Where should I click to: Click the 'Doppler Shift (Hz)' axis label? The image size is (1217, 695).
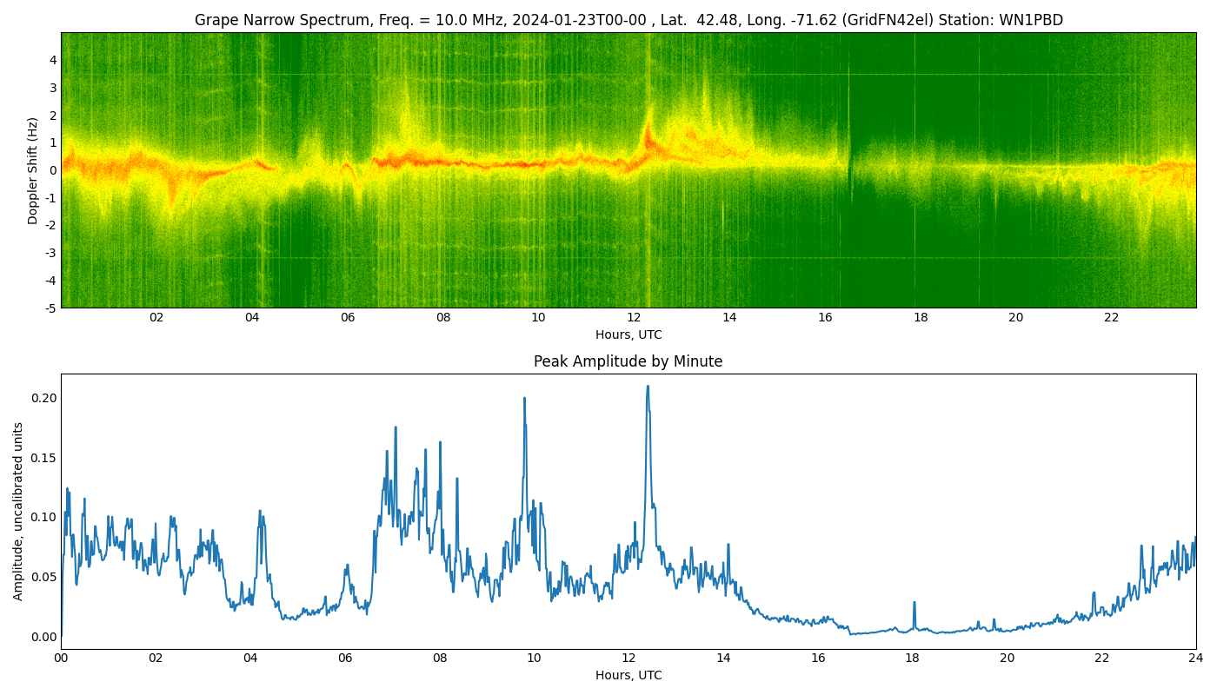click(x=33, y=170)
